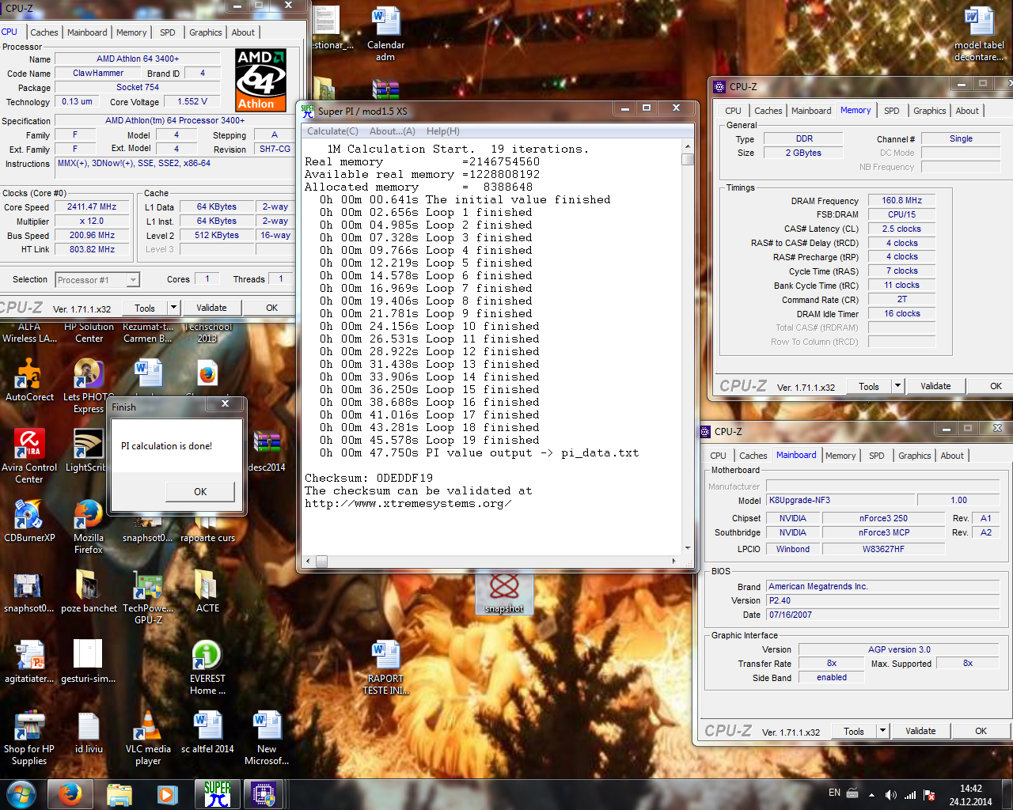
Task: Expand Tools dropdown arrow in Memory window
Action: (x=897, y=386)
